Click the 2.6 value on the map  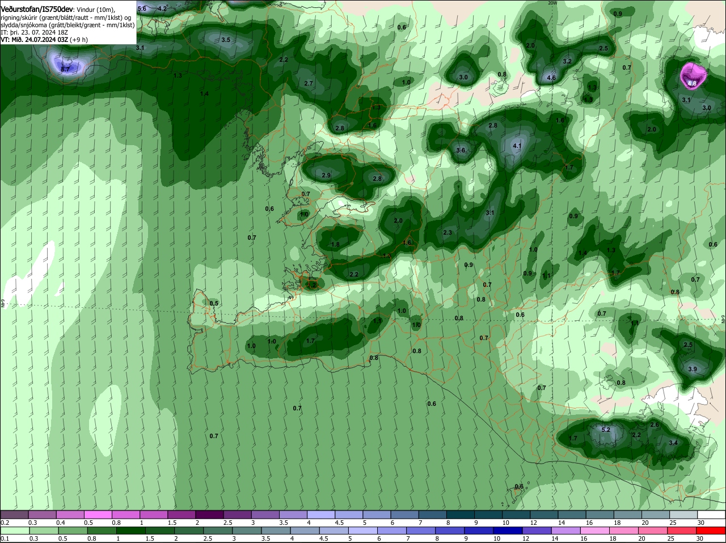click(x=655, y=425)
